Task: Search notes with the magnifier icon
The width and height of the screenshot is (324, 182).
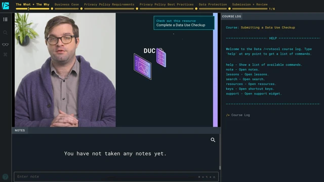Action: coord(213,140)
